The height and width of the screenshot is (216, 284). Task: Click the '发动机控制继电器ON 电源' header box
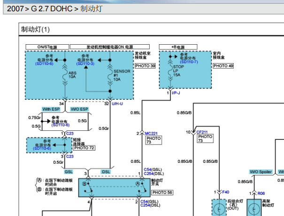(x=110, y=47)
